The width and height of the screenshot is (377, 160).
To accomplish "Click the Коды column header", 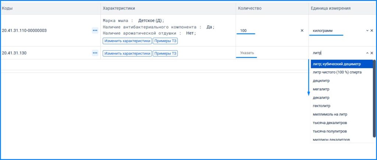I will 7,8.
